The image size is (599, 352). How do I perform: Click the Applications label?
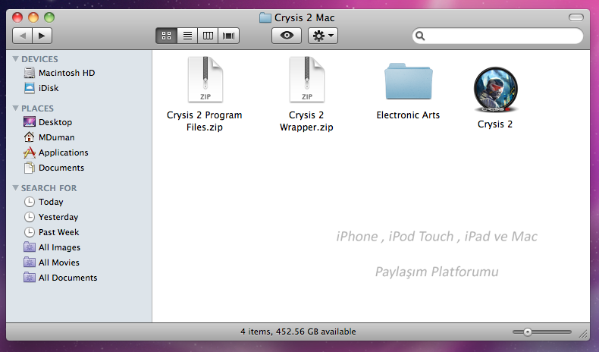coord(64,152)
